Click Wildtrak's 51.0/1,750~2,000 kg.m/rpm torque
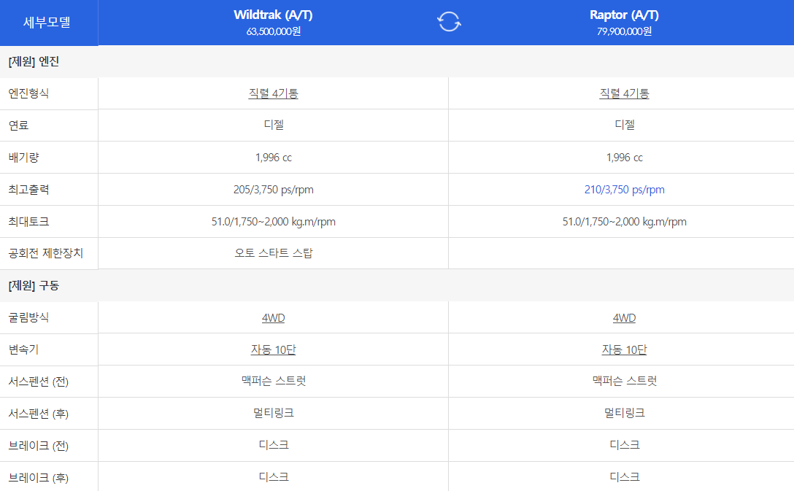794x491 pixels. click(274, 222)
